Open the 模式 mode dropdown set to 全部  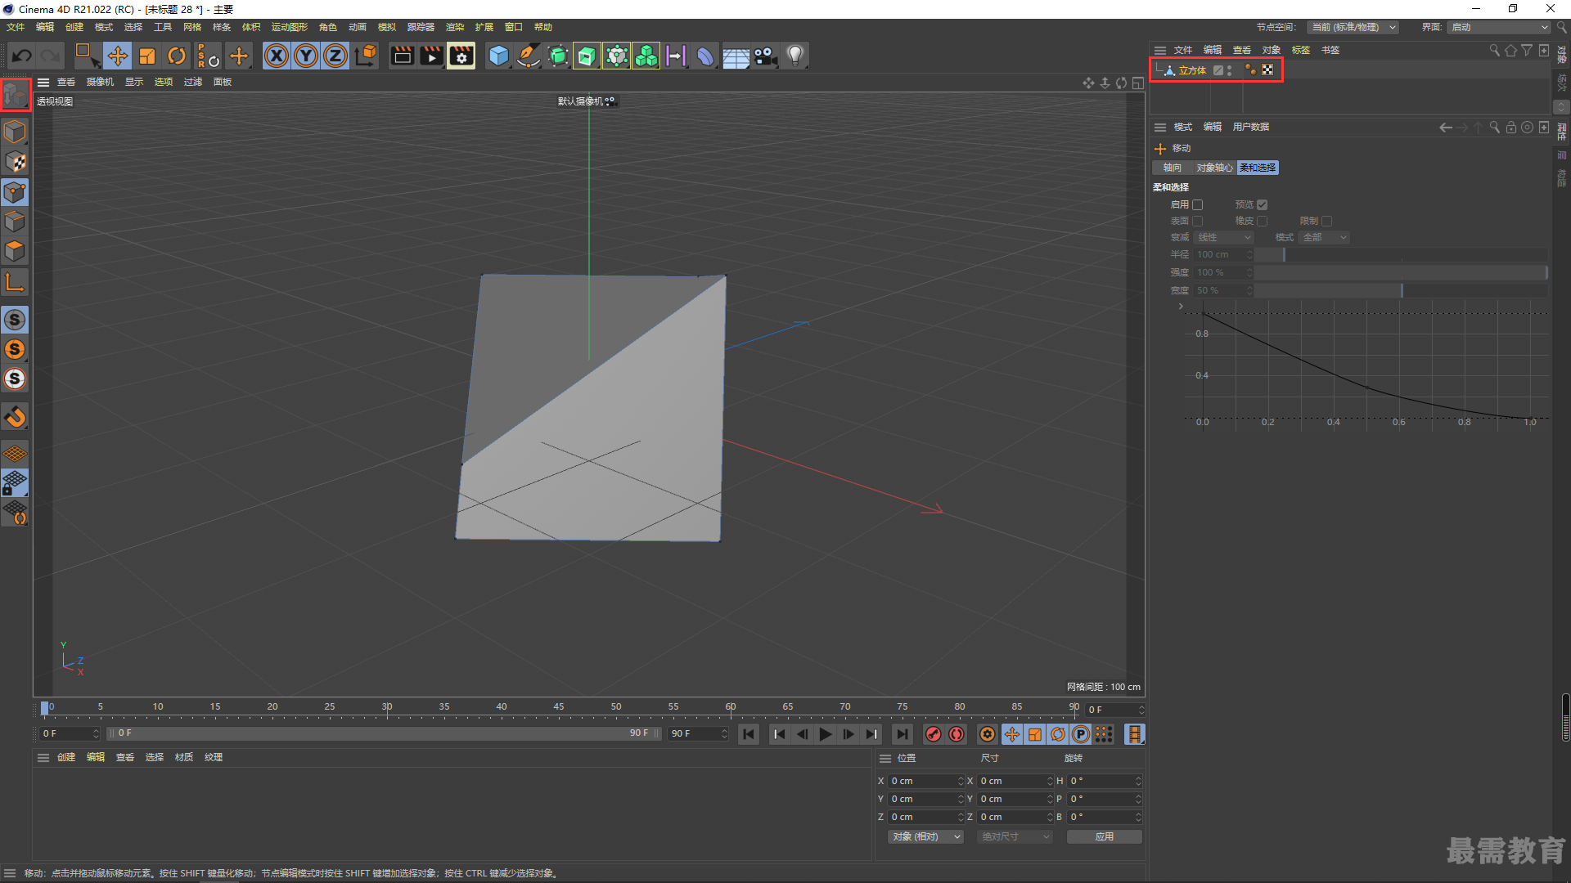(1324, 237)
